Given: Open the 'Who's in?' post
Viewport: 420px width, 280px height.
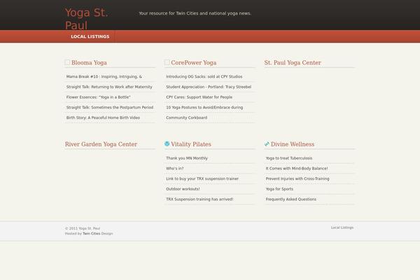Looking at the screenshot, I should click(174, 168).
